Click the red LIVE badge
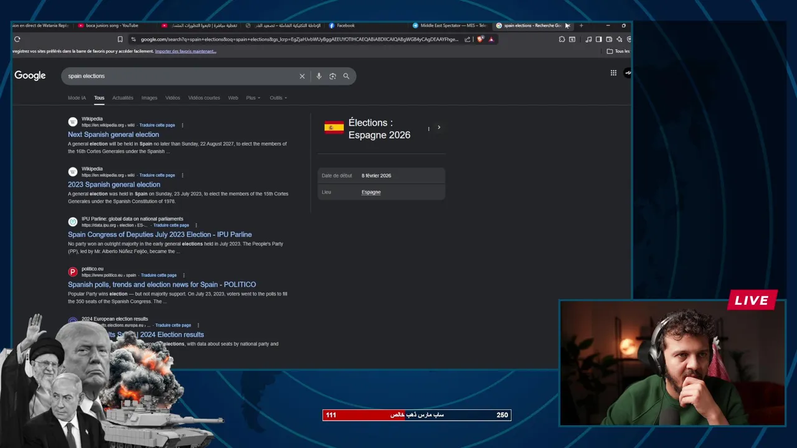 [x=752, y=301]
